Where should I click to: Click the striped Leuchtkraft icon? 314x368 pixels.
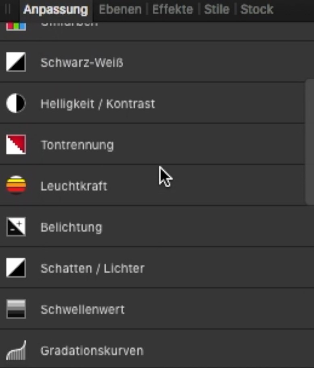point(16,186)
